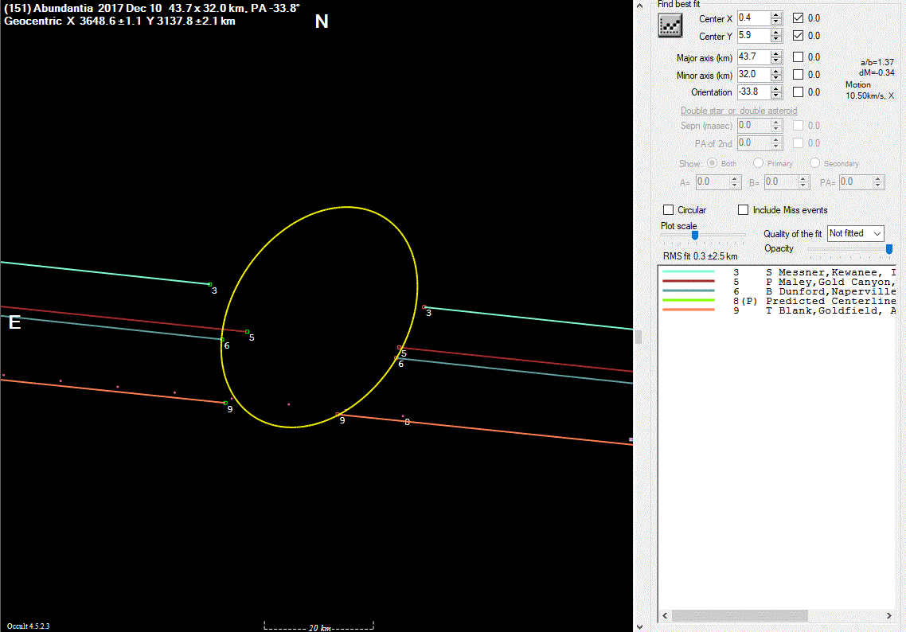Increase Orientation with the up spinner
This screenshot has height=632, width=906.
tap(776, 88)
